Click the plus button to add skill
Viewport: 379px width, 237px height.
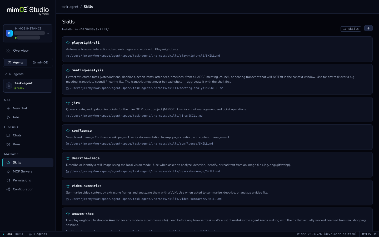[x=368, y=28]
